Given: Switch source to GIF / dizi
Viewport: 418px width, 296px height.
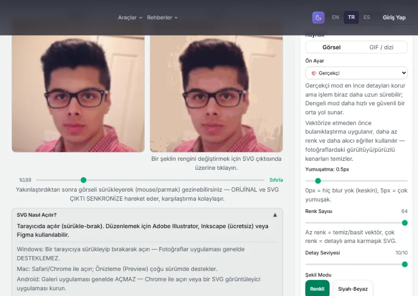Looking at the screenshot, I should pos(381,47).
